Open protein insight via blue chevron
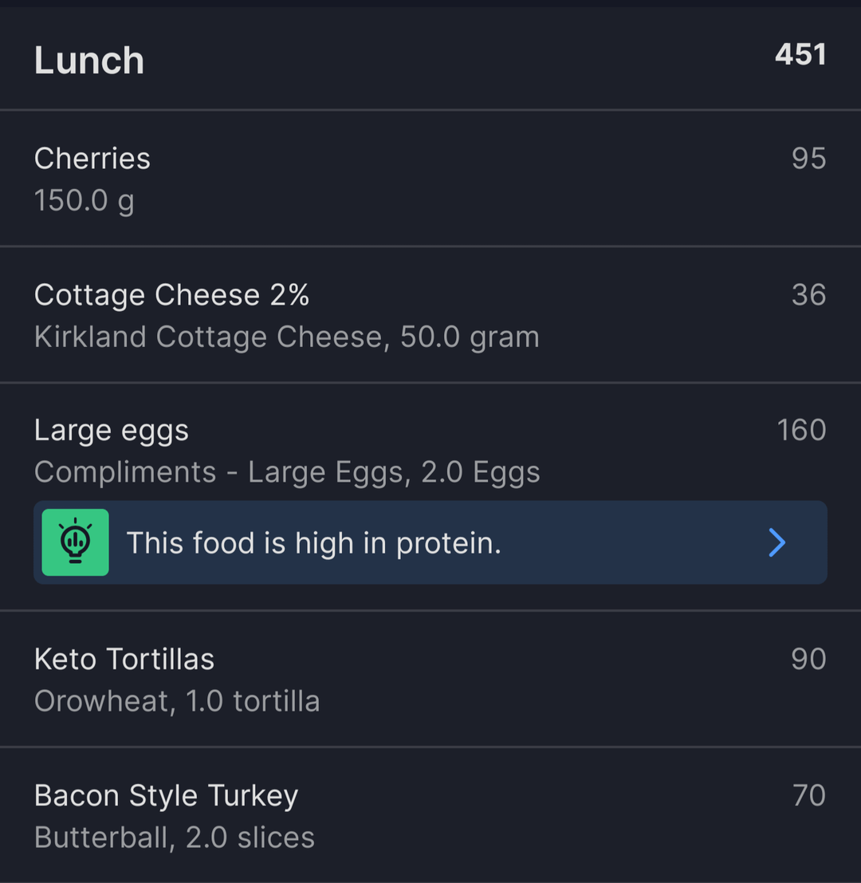 pos(777,542)
